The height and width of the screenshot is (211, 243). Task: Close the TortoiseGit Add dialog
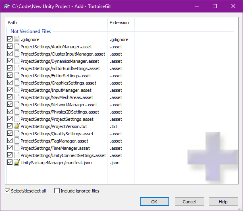(233, 6)
